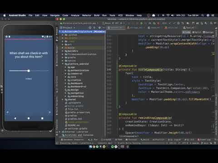Click the red Stop button in toolbar
Viewport: 218px width, 163px height.
159,23
